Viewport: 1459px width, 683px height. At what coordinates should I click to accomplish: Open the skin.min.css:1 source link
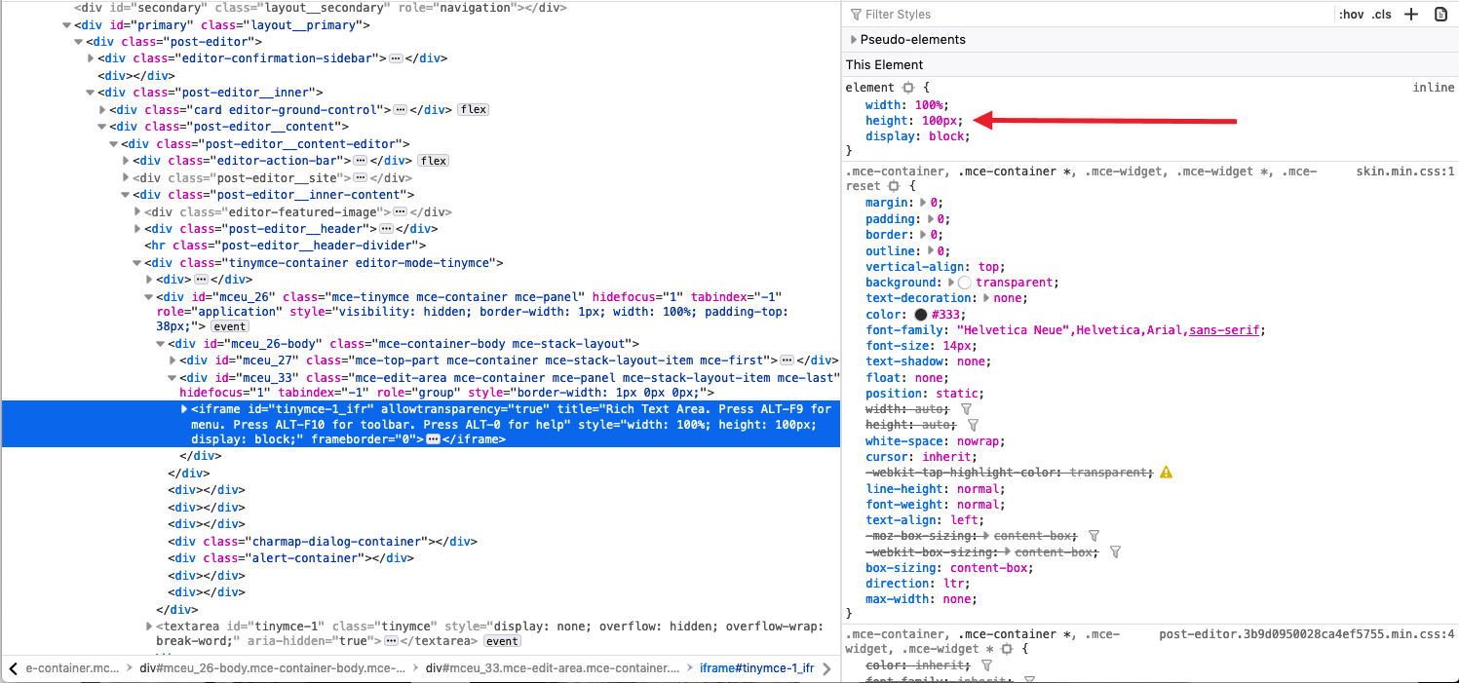click(x=1405, y=171)
